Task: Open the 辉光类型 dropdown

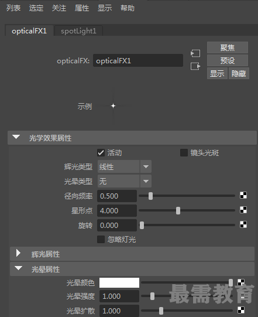Action: 125,166
